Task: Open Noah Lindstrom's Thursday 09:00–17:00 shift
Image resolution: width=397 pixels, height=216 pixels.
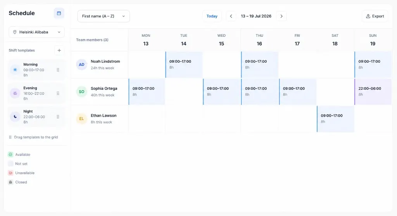Action: [259, 65]
